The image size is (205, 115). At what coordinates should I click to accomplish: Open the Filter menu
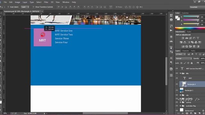click(46, 2)
